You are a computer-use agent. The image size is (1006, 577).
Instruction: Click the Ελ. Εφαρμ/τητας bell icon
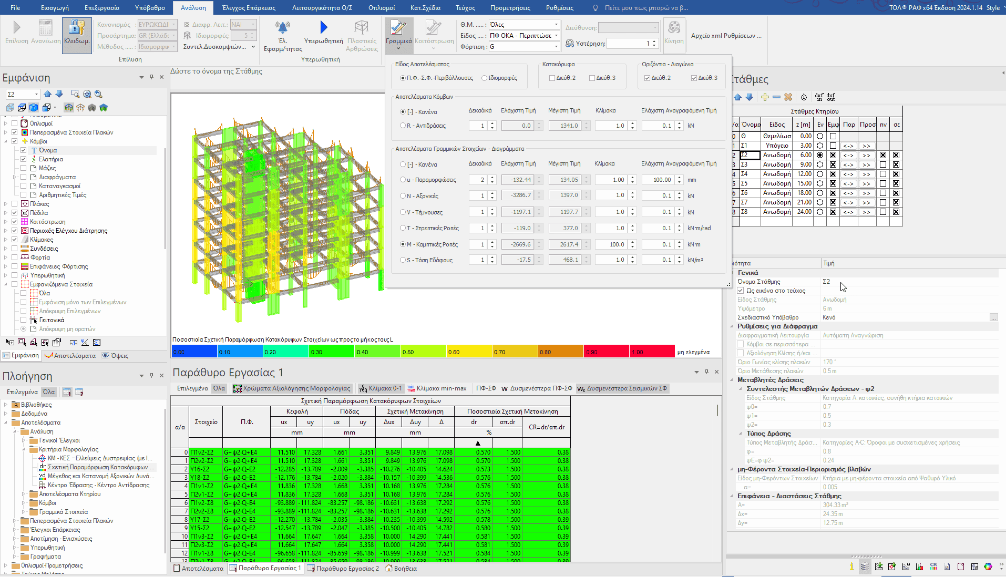coord(283,27)
